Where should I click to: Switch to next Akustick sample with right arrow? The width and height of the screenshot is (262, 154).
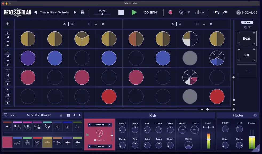[x=110, y=125]
